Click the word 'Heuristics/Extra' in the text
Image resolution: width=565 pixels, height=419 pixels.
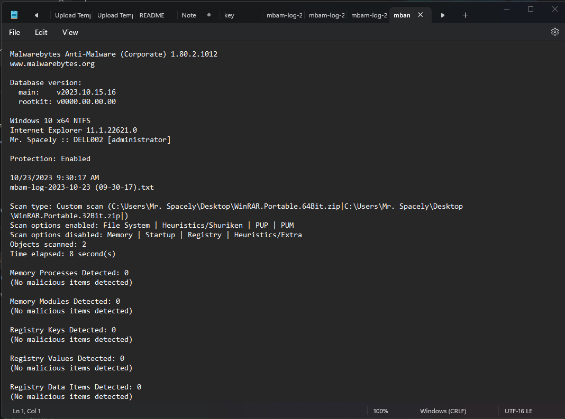click(268, 235)
